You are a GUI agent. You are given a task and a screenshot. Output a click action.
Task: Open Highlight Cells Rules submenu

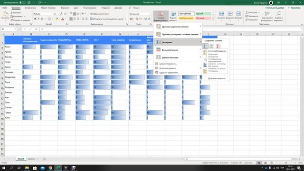pyautogui.click(x=178, y=27)
